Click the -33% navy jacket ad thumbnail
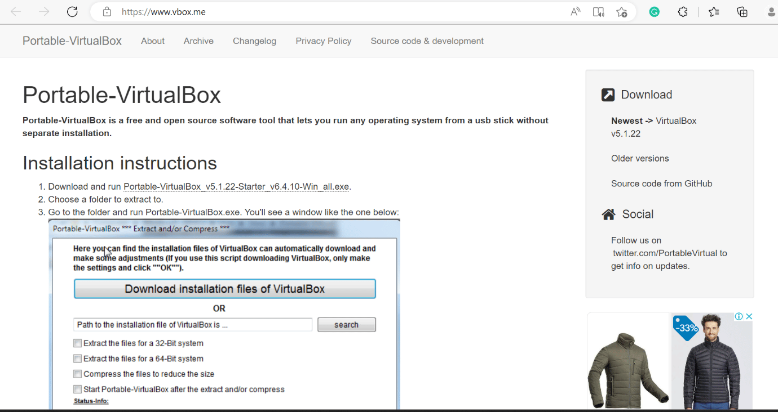Screen dimensions: 778x412 [x=712, y=361]
